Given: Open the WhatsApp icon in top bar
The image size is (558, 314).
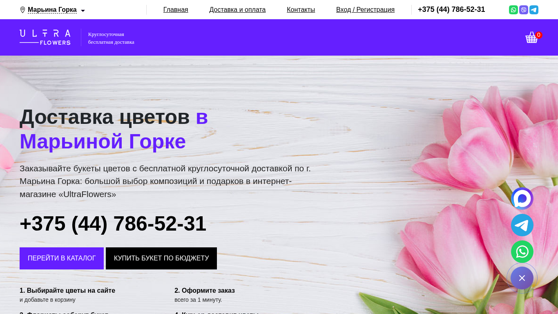Looking at the screenshot, I should (513, 10).
